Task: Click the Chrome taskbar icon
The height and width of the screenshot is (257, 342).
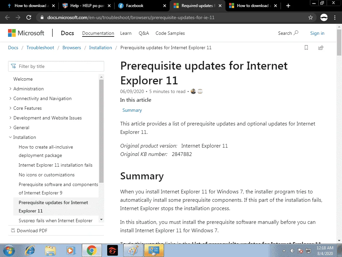Action: pos(92,250)
